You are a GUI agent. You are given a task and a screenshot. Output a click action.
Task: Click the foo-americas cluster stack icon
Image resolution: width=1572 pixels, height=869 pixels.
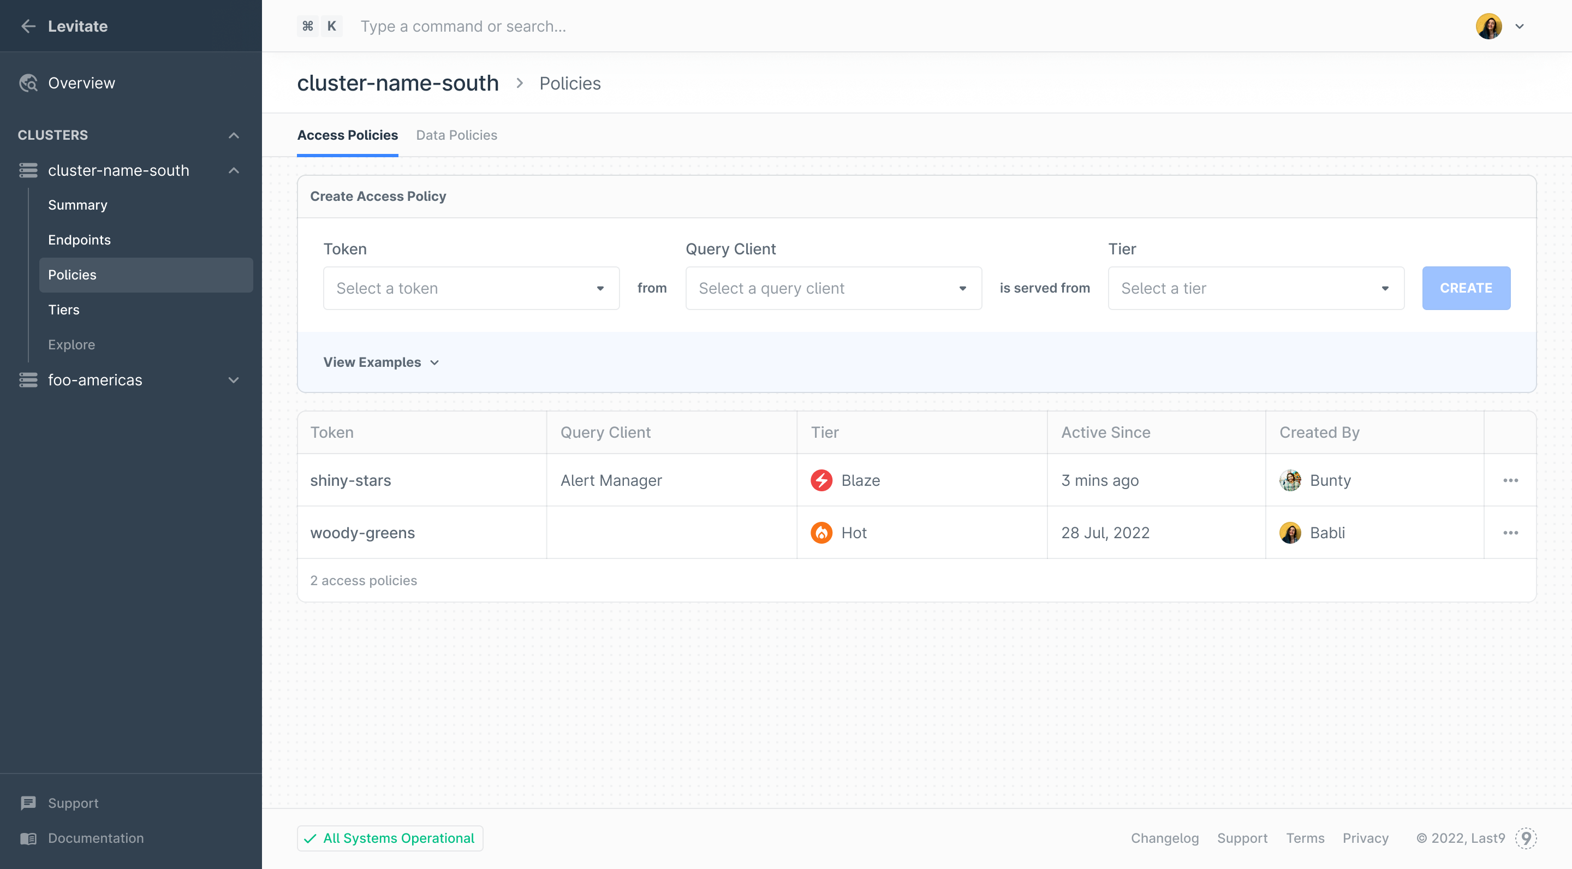28,380
